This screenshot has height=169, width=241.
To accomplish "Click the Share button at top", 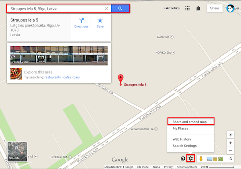I will (214, 8).
